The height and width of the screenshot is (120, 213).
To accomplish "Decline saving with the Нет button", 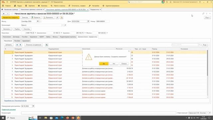I will (114, 64).
